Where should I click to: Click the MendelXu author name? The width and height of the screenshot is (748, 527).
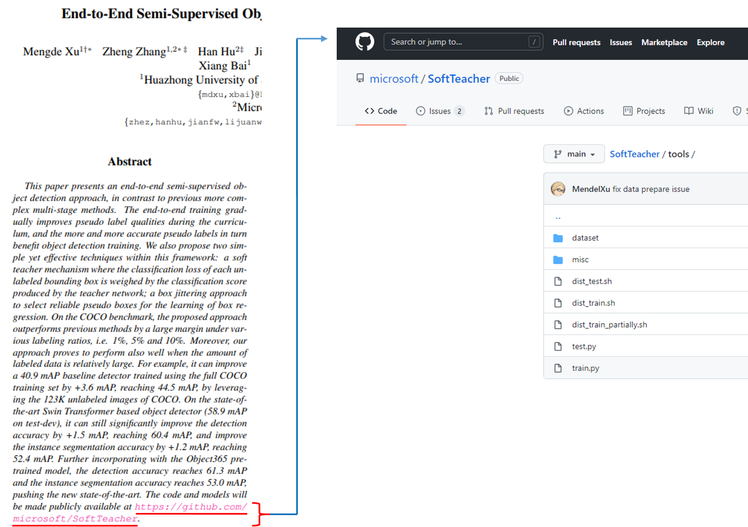coord(591,189)
